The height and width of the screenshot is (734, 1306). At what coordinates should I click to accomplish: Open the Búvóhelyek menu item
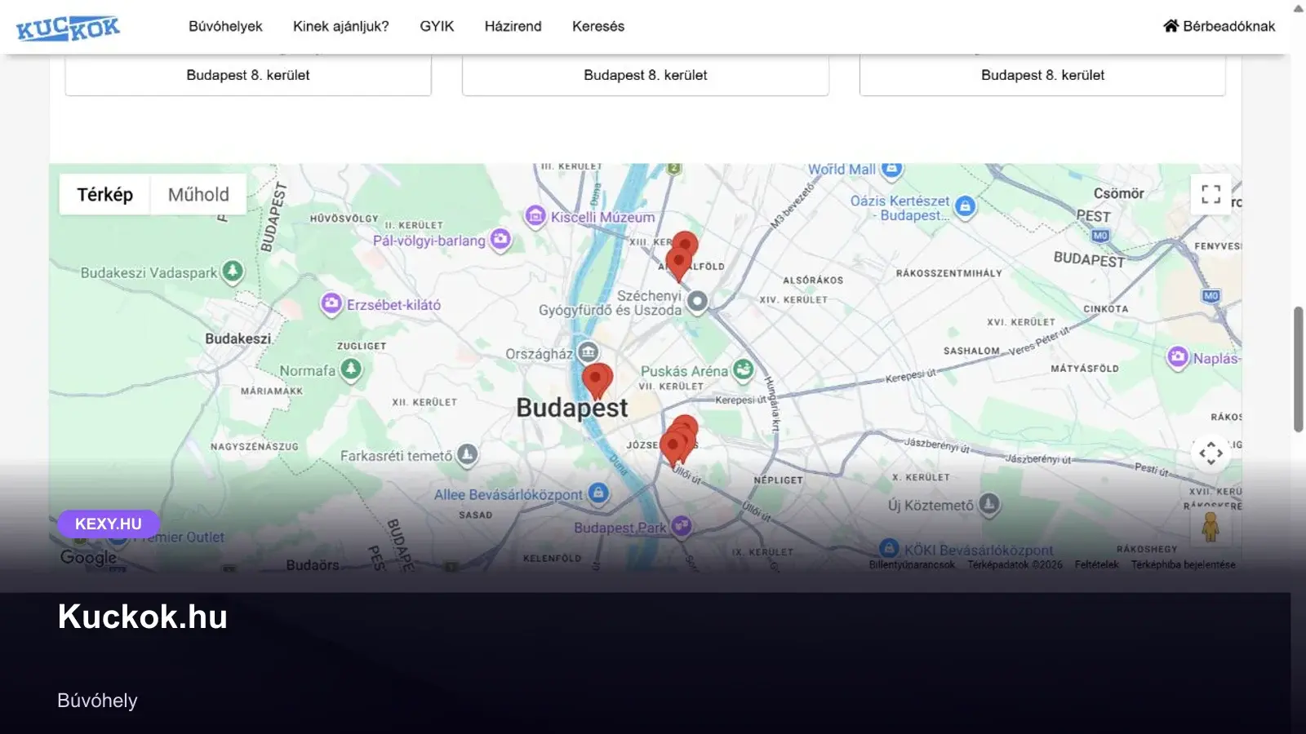tap(225, 26)
